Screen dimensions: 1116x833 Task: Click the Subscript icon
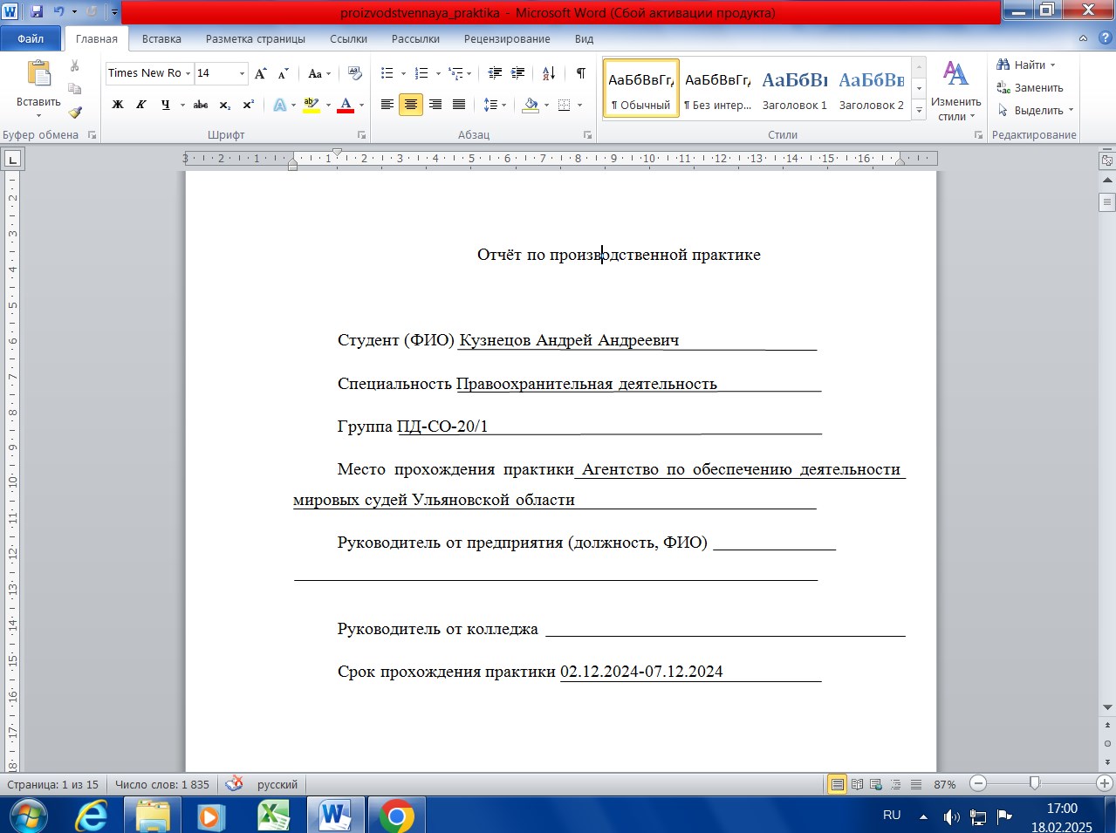coord(225,105)
